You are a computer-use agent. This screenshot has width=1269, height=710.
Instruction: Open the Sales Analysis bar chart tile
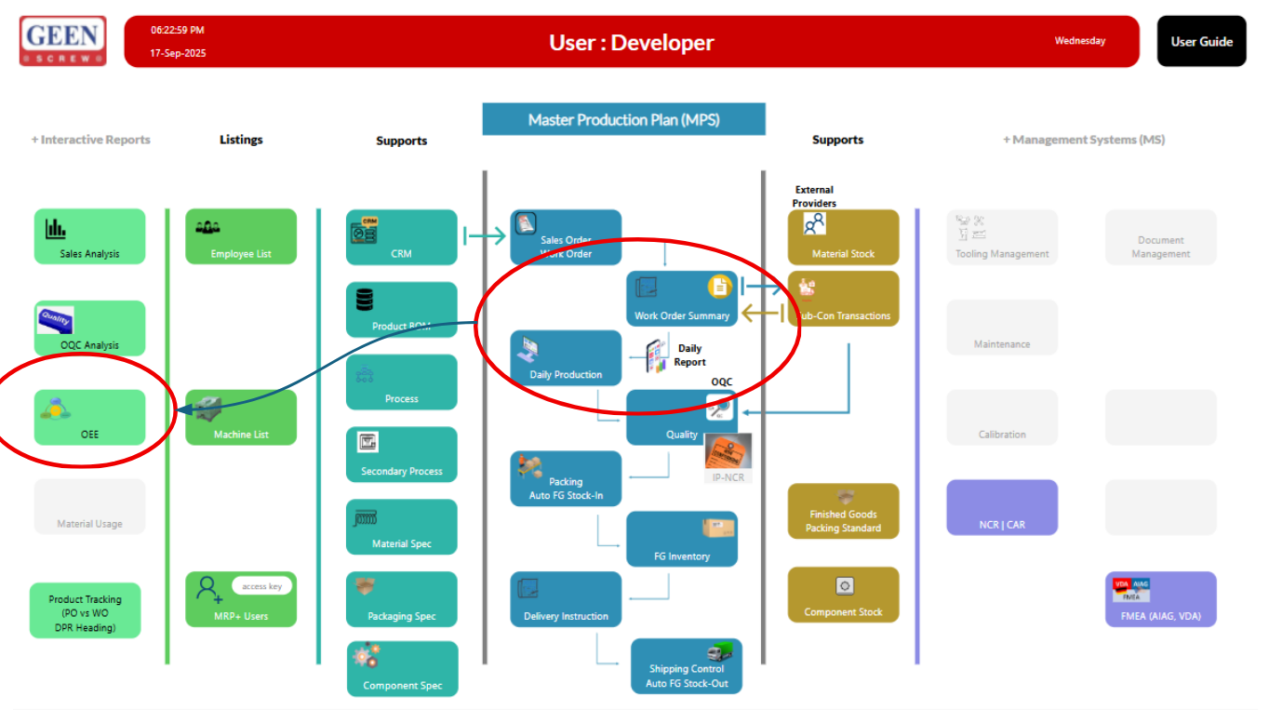coord(89,236)
